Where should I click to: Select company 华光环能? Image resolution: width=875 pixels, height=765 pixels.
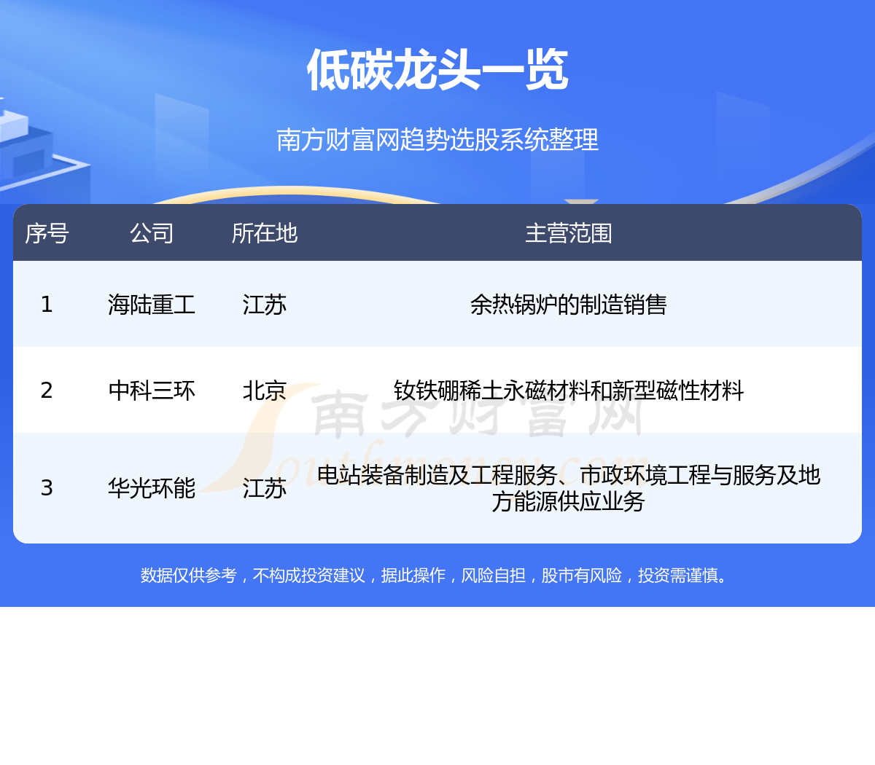152,487
